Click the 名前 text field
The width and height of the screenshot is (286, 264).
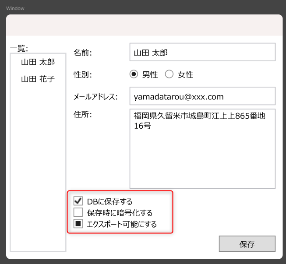tap(202, 52)
